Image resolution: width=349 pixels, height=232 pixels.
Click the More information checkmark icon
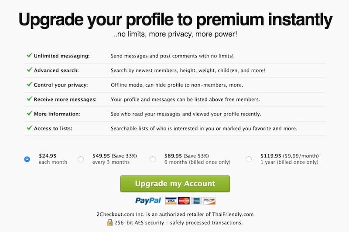(29, 114)
